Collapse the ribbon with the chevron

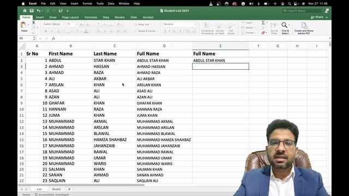pos(327,17)
